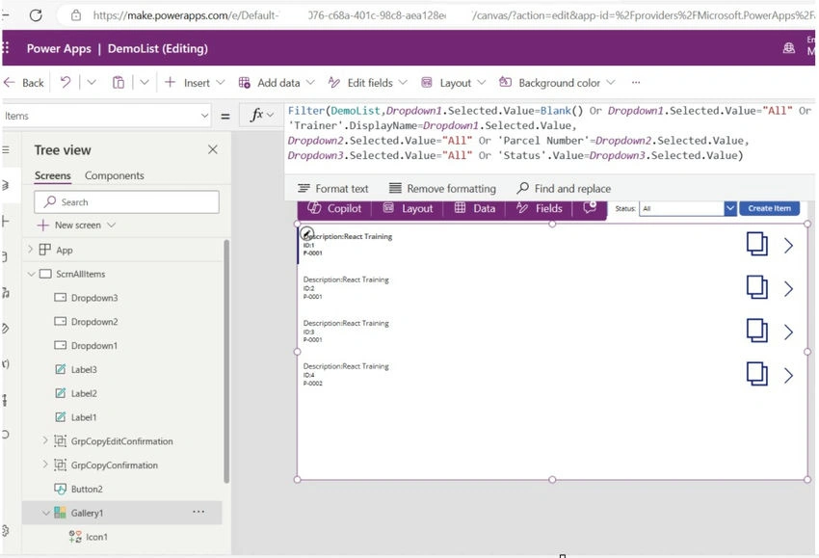This screenshot has height=558, width=819.
Task: Open the toolbar overflow ellipsis
Action: tap(636, 82)
